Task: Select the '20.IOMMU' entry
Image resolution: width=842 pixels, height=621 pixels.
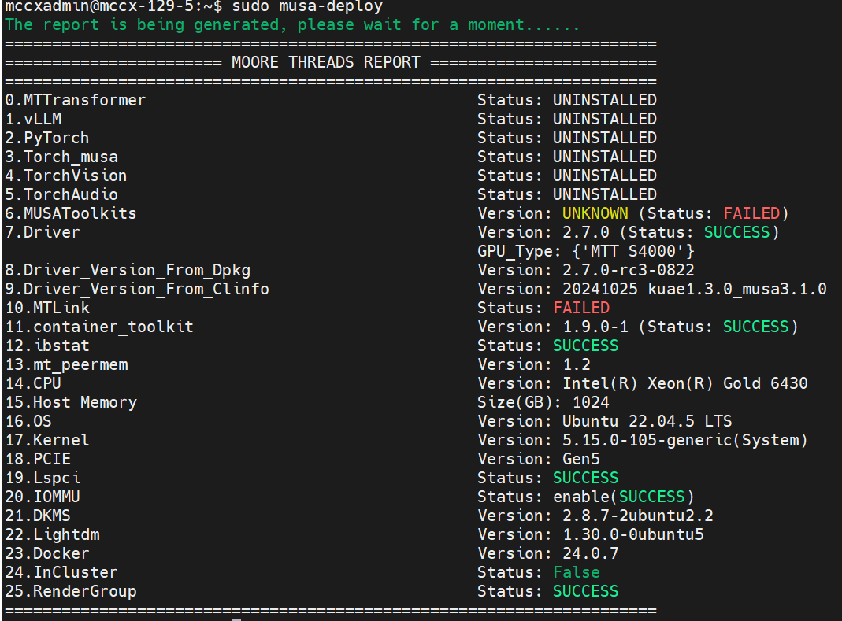Action: coord(43,497)
